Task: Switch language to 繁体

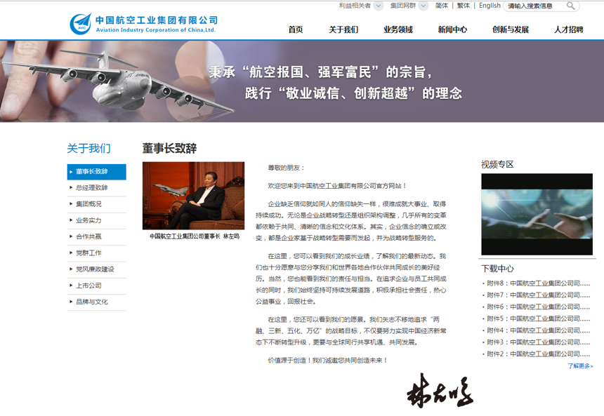Action: 464,6
